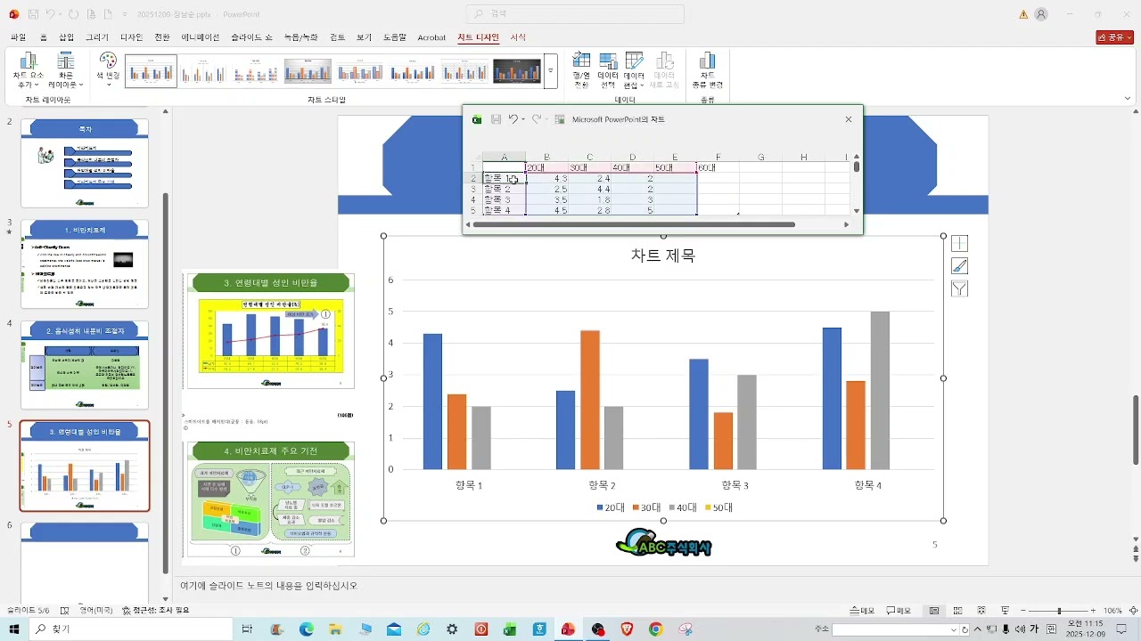This screenshot has height=641, width=1141.
Task: Click the chart filters funnel button
Action: pyautogui.click(x=959, y=288)
